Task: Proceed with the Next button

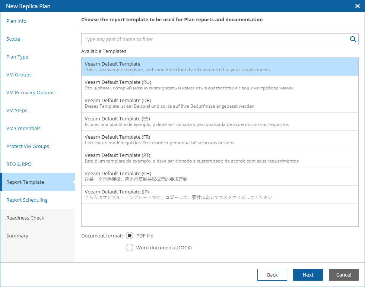Action: tap(308, 275)
